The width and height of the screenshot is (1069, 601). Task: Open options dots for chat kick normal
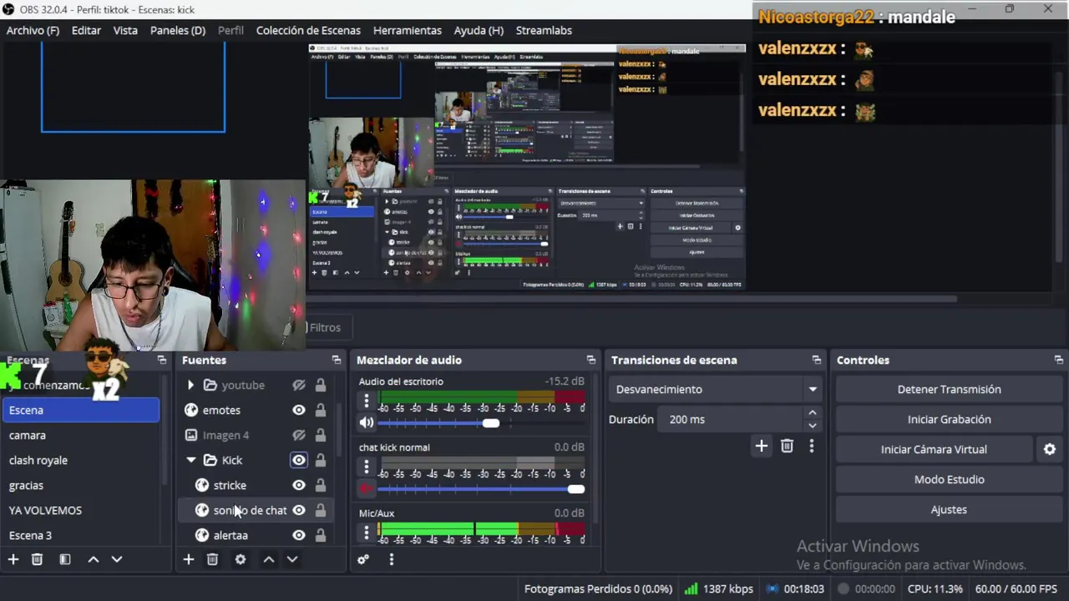366,467
